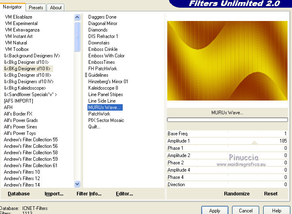Cancel the filter dialog
The width and height of the screenshot is (292, 214).
tap(246, 210)
